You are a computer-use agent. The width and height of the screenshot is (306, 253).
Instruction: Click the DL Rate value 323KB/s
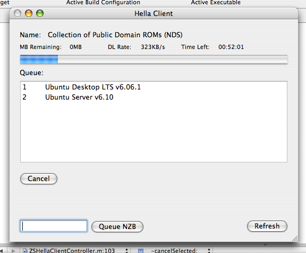tap(153, 47)
